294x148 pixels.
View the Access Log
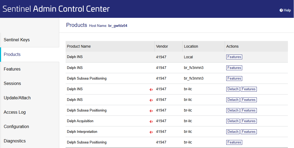click(x=15, y=112)
